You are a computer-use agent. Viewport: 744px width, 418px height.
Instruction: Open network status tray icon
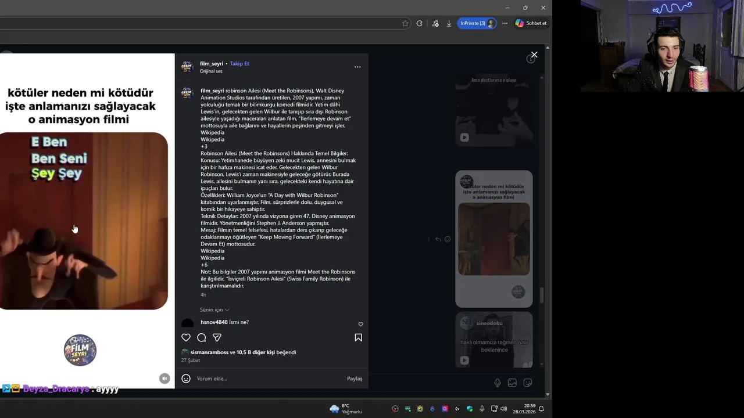click(494, 409)
